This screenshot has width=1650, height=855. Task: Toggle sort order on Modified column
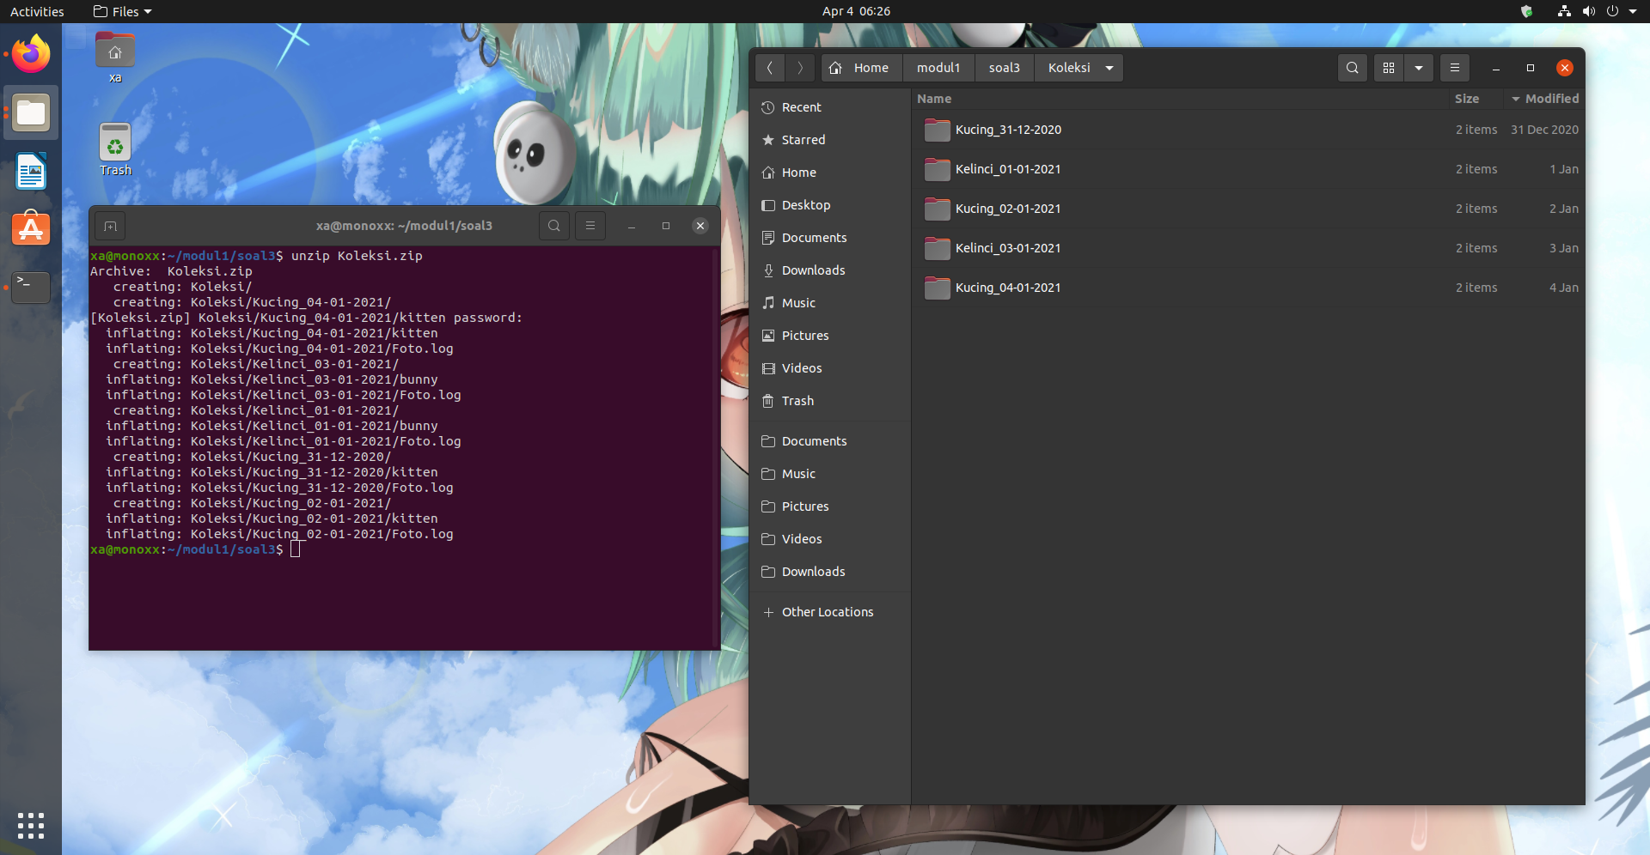pos(1545,99)
